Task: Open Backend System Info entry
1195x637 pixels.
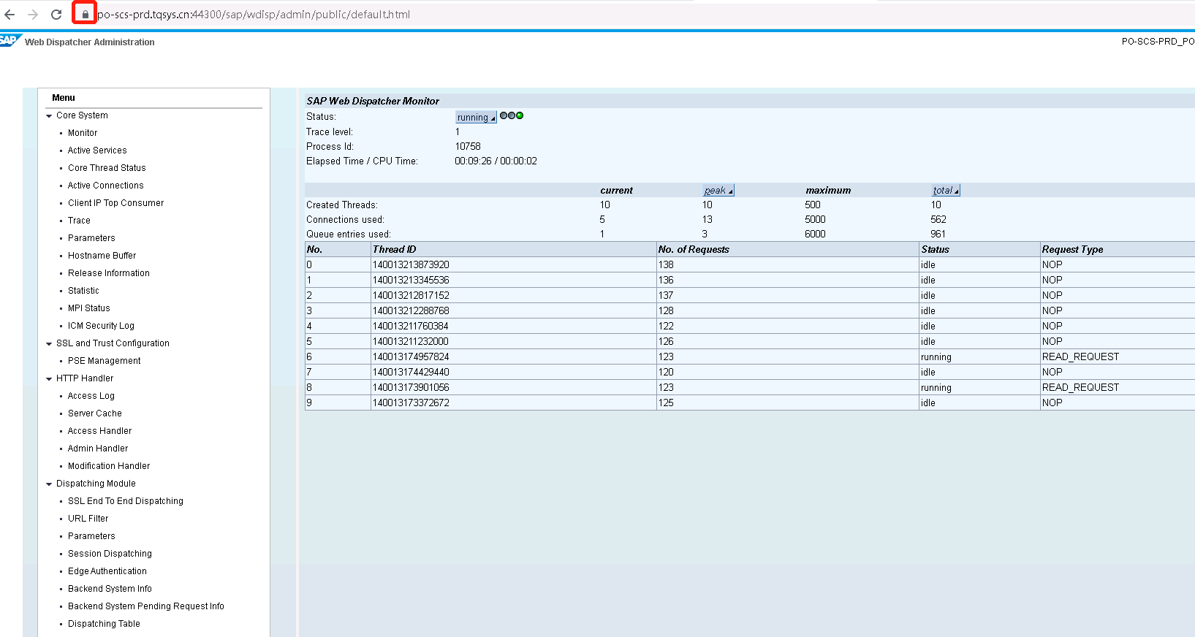Action: (110, 589)
